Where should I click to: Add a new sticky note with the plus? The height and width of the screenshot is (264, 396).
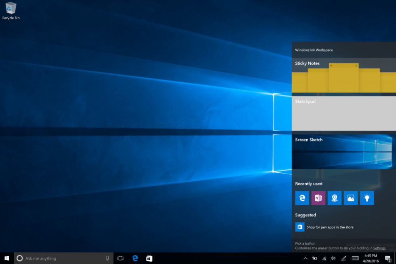[330, 65]
